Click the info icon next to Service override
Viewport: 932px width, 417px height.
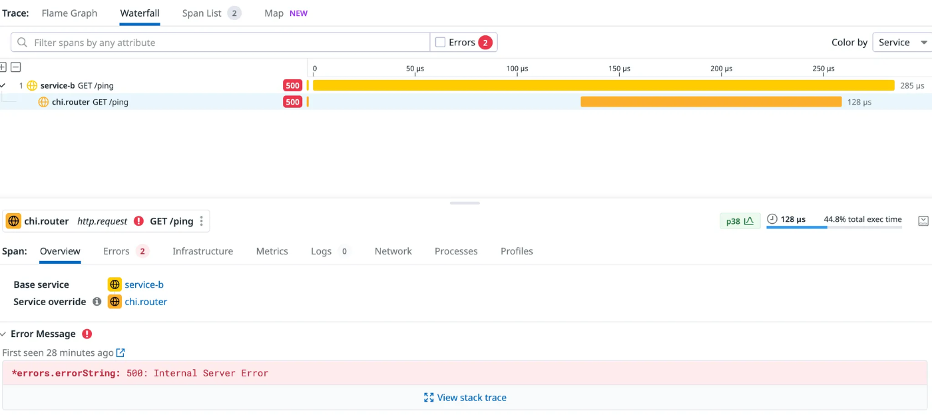coord(97,302)
